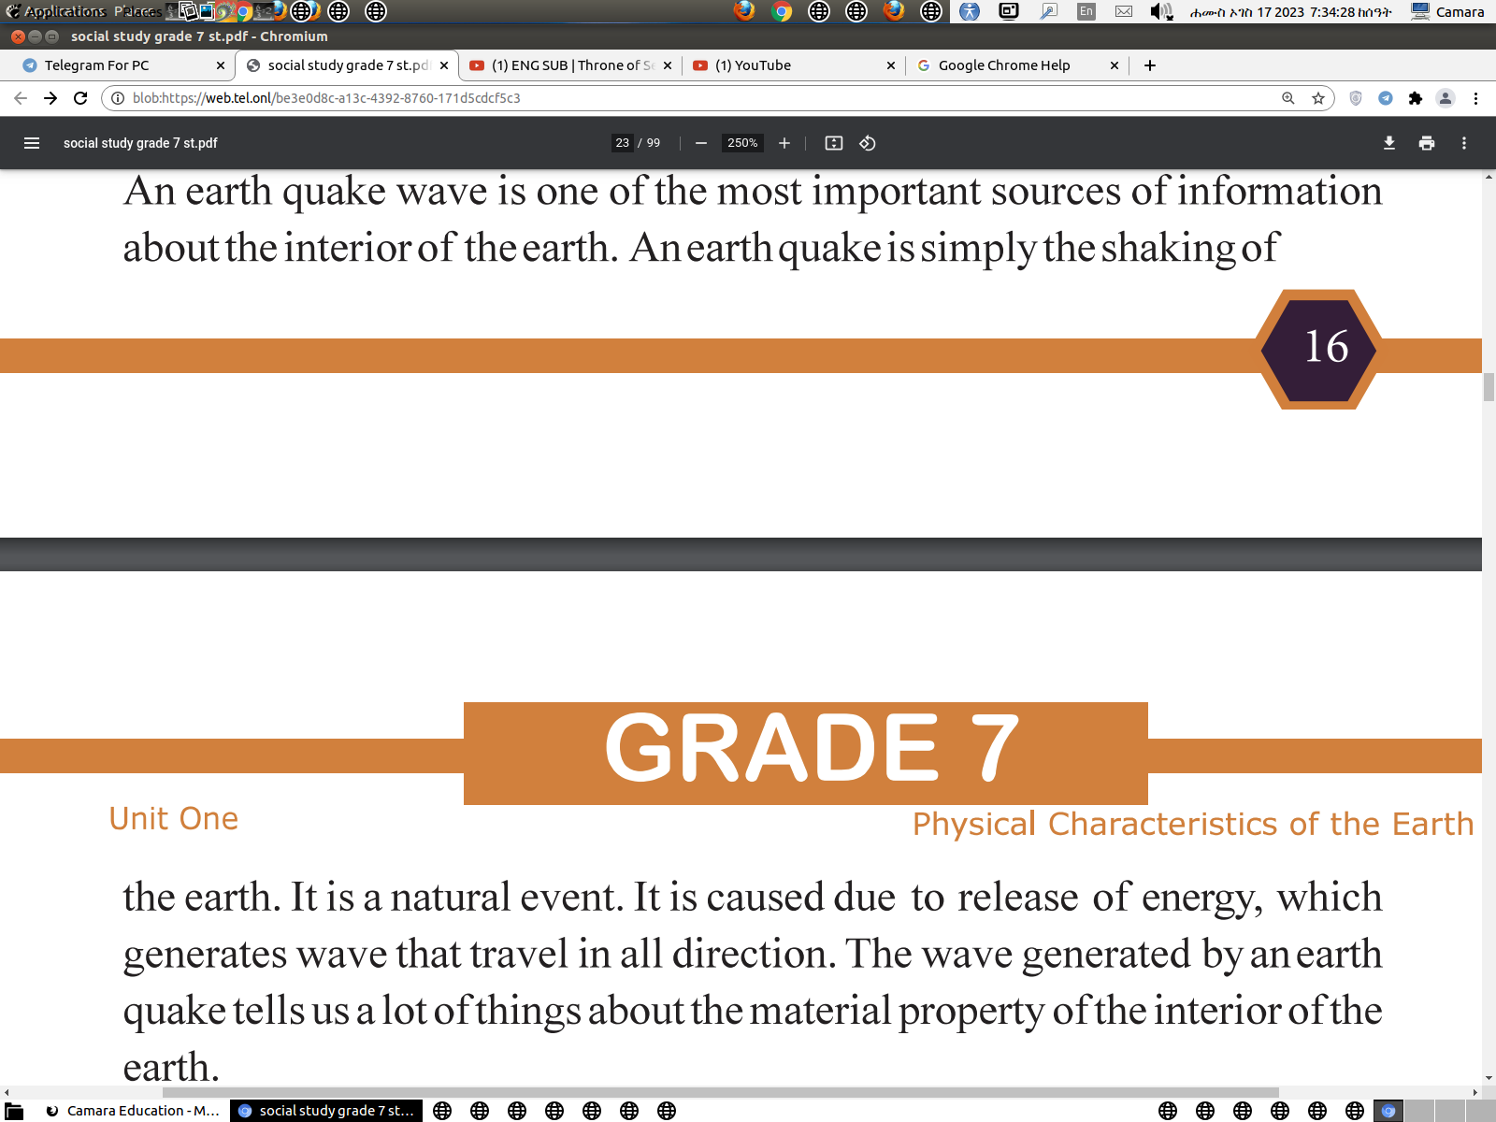Image resolution: width=1496 pixels, height=1122 pixels.
Task: Print the PDF document
Action: click(x=1427, y=143)
